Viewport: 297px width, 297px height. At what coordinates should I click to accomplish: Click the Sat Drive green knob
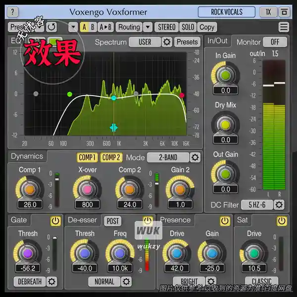[254, 253]
